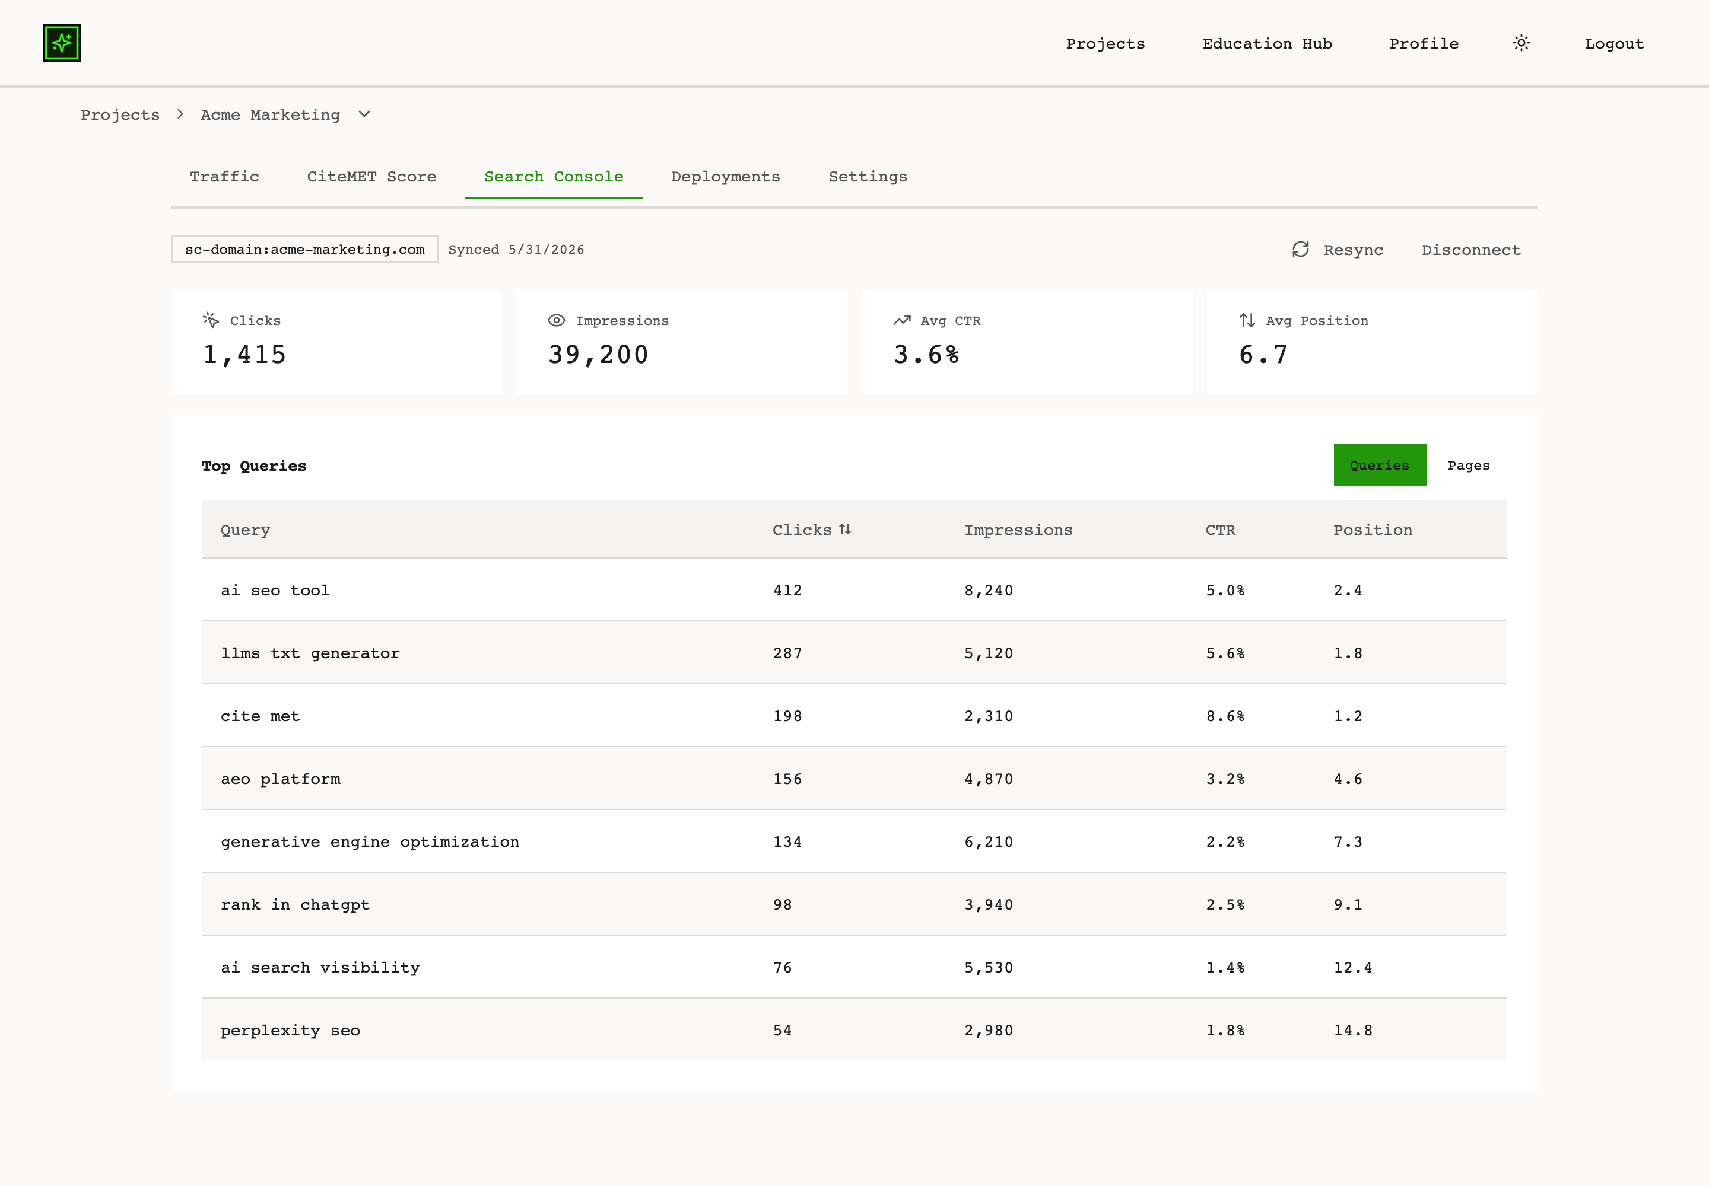Go to Education Hub
Image resolution: width=1709 pixels, height=1186 pixels.
point(1268,44)
